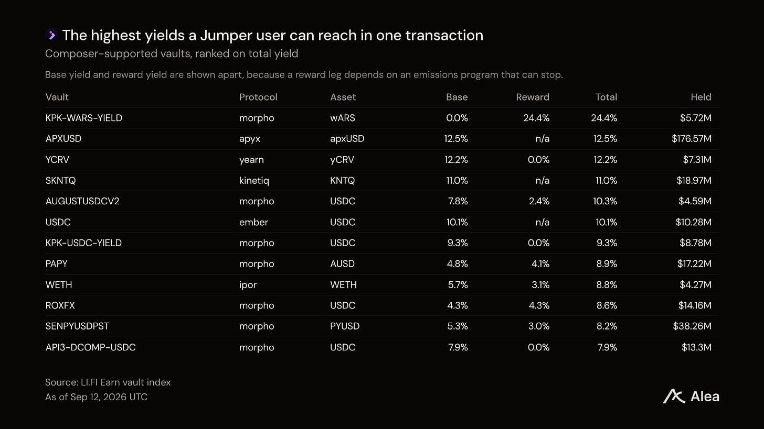Select the PAPY vault row
Viewport: 764px width, 429px height.
382,264
